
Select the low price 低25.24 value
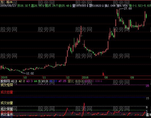point(50,6)
